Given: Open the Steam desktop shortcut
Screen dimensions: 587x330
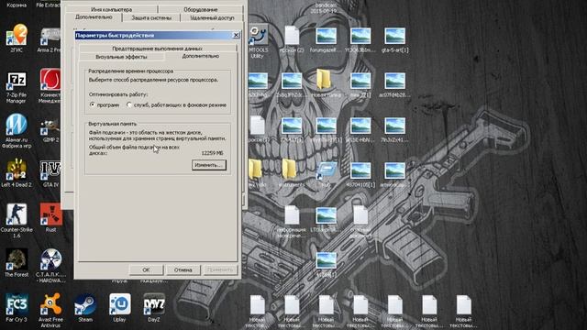Looking at the screenshot, I should (x=85, y=307).
